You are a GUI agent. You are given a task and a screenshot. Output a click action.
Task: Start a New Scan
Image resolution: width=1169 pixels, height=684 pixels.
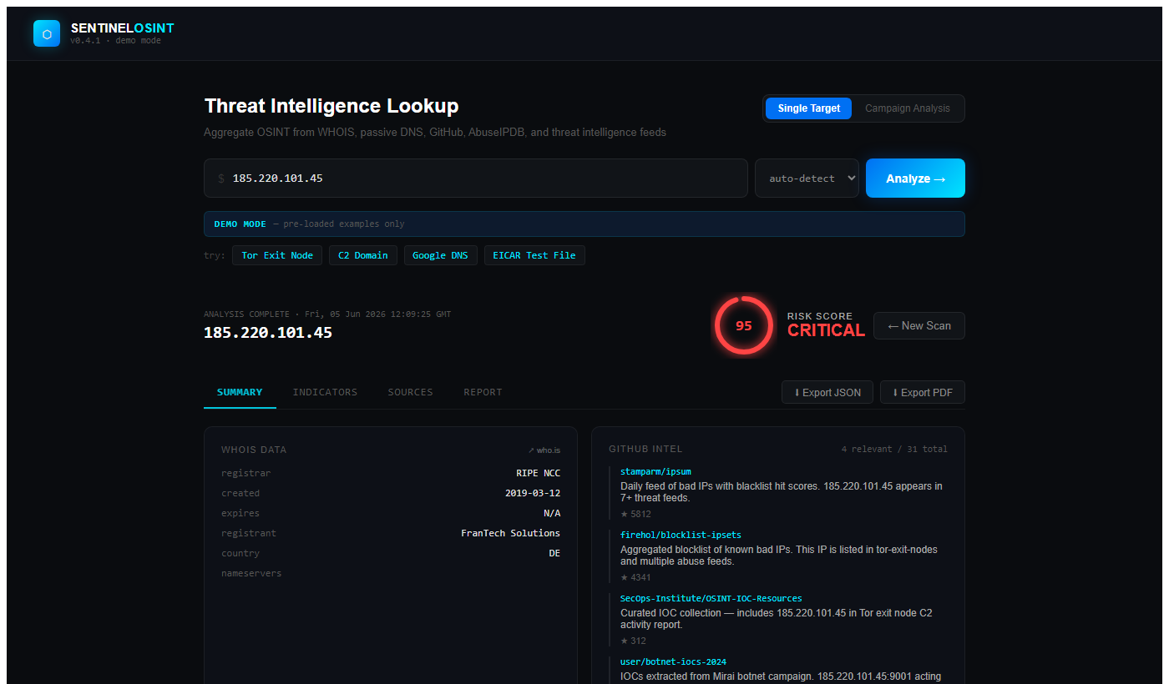pyautogui.click(x=918, y=326)
